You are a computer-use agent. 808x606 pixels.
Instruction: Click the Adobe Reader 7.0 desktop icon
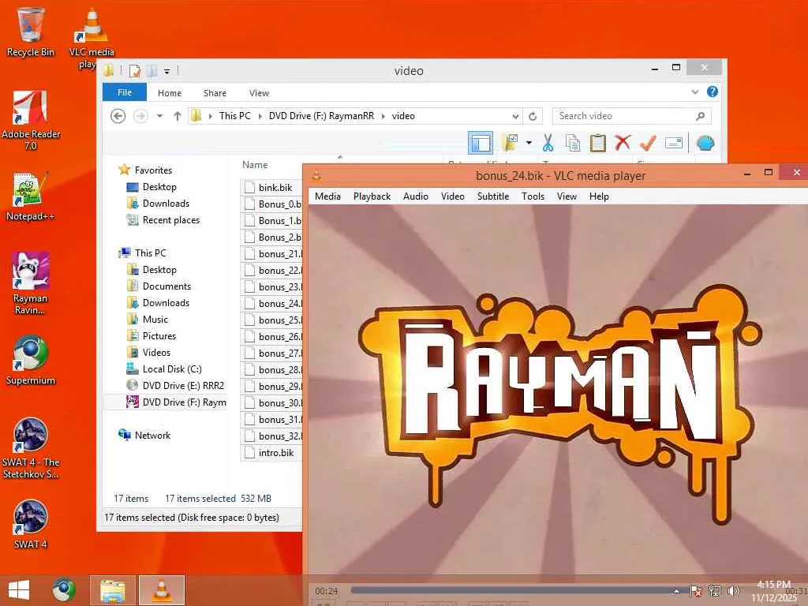(x=31, y=120)
